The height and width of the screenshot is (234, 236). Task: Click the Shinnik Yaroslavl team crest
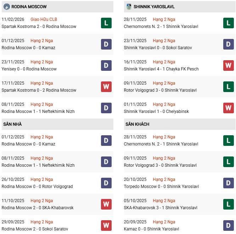pyautogui.click(x=129, y=7)
